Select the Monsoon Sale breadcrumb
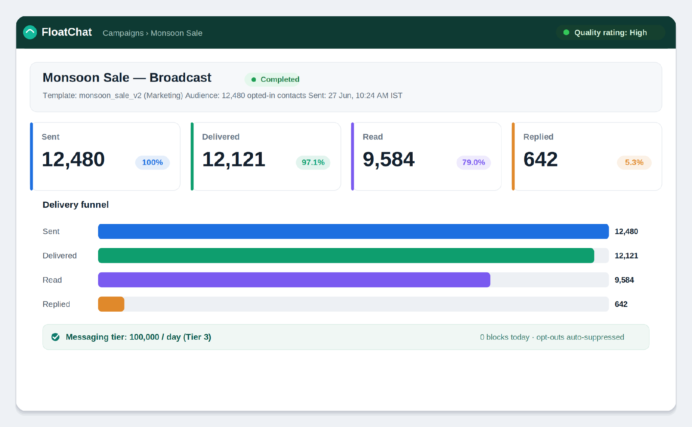 click(x=177, y=33)
